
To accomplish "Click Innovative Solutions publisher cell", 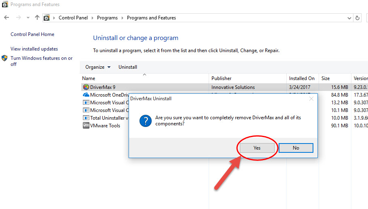I will pyautogui.click(x=233, y=87).
